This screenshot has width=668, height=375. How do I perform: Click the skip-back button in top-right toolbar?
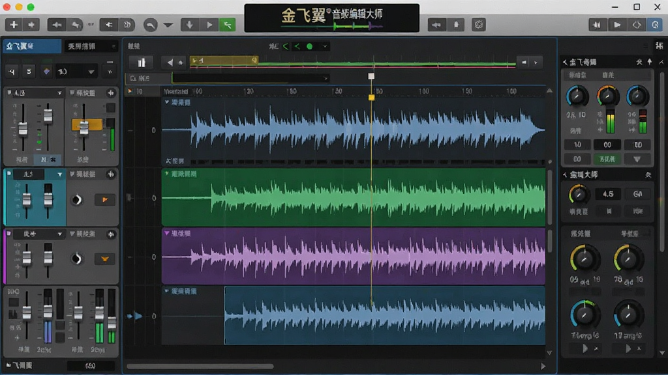point(598,25)
